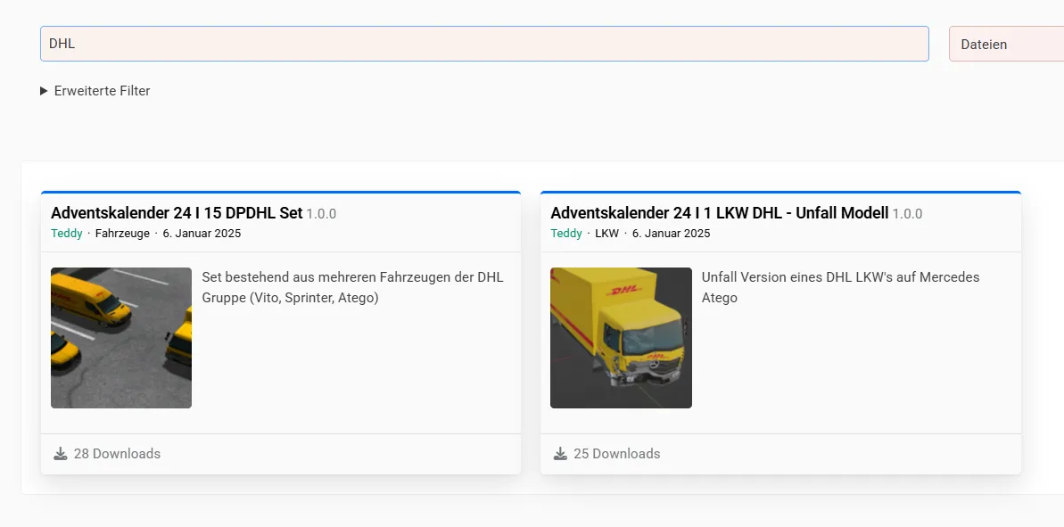Click the date on the DPDHL Set card
1064x527 pixels.
[x=202, y=234]
